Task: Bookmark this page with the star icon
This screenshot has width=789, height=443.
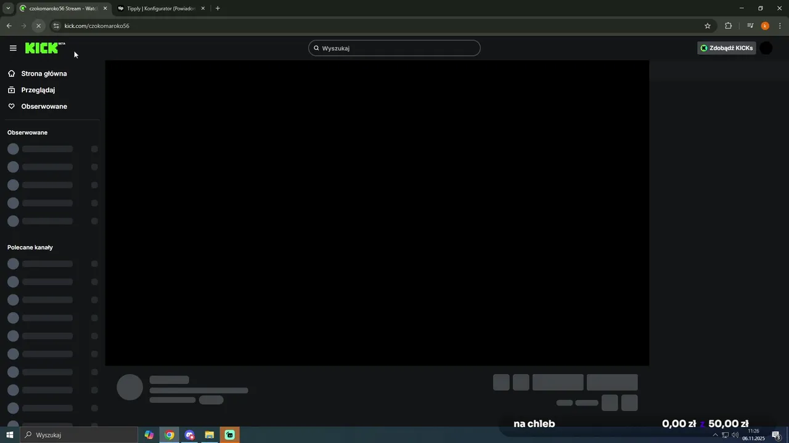Action: pyautogui.click(x=708, y=26)
